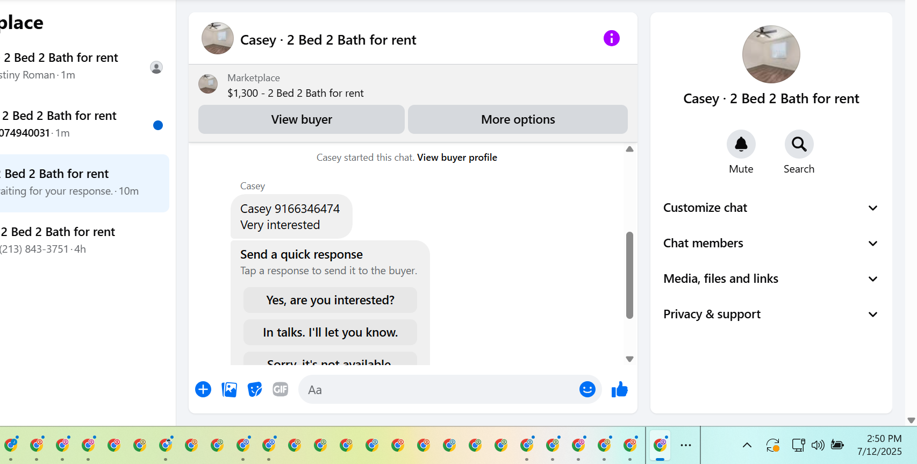Click Casey's profile picture in chat header
The image size is (917, 464).
[218, 38]
